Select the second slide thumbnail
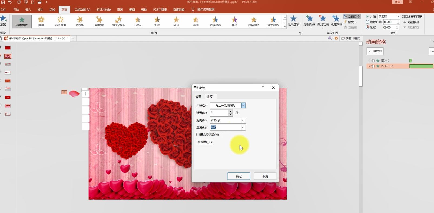This screenshot has width=434, height=213. [x=8, y=56]
